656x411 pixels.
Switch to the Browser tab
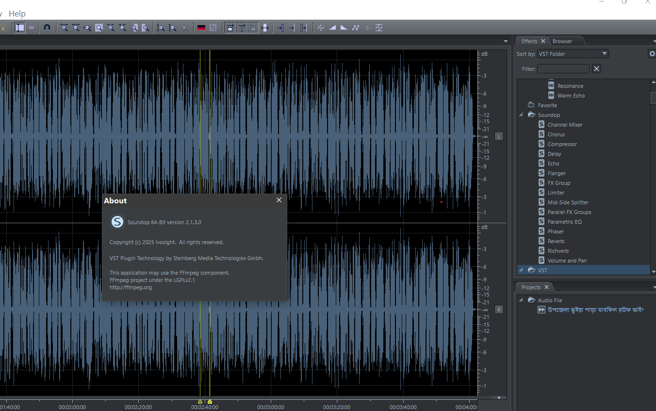[562, 41]
